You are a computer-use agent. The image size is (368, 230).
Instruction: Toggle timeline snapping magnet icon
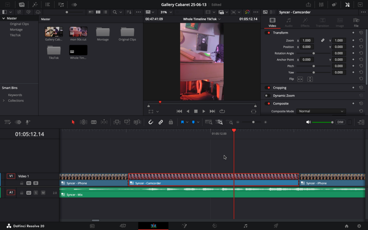(x=151, y=122)
